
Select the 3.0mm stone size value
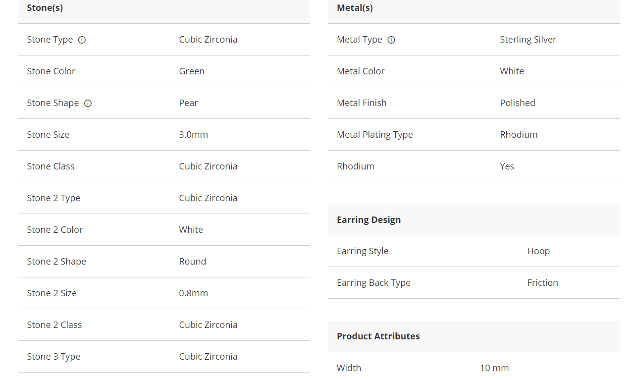(x=193, y=135)
